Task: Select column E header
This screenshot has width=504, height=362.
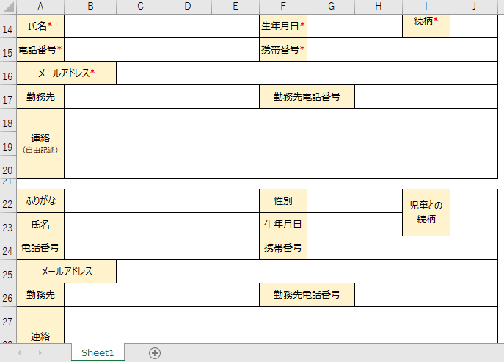Action: tap(235, 7)
